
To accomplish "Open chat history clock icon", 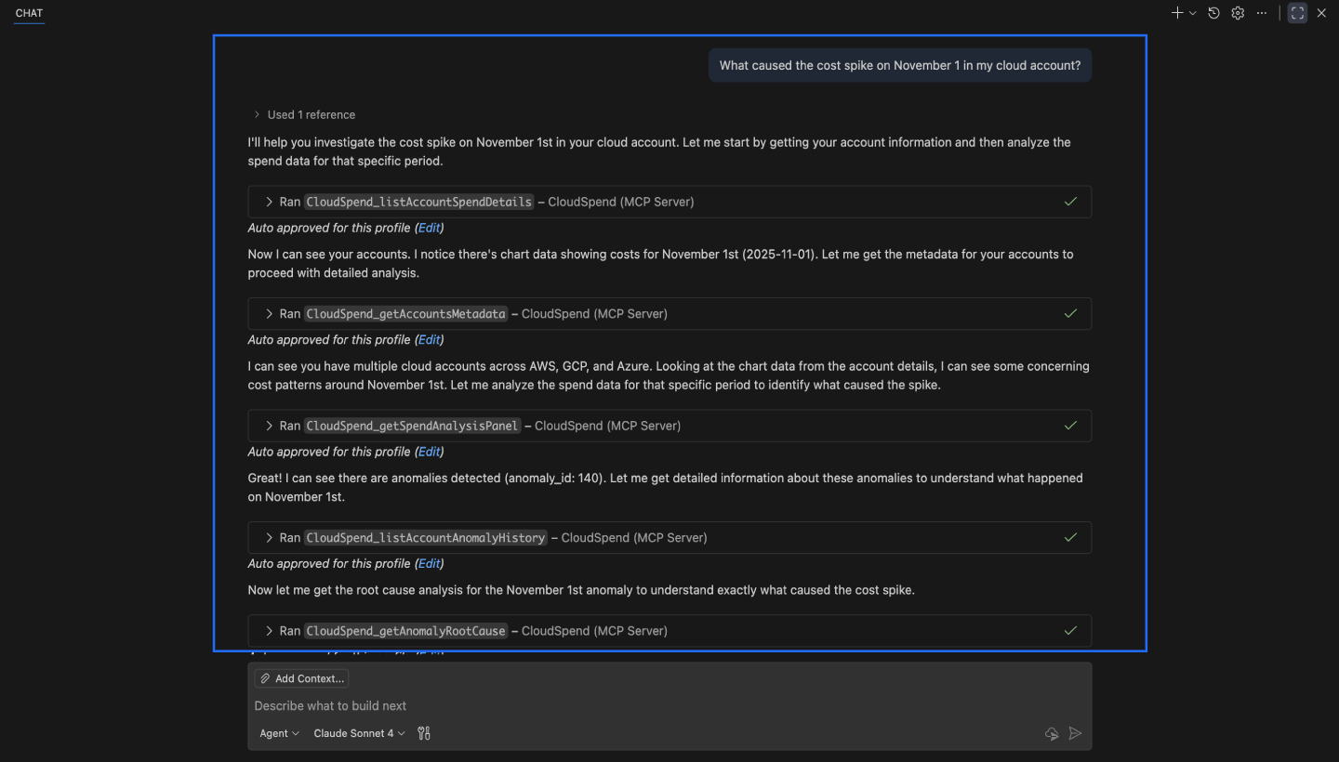I will click(x=1213, y=13).
